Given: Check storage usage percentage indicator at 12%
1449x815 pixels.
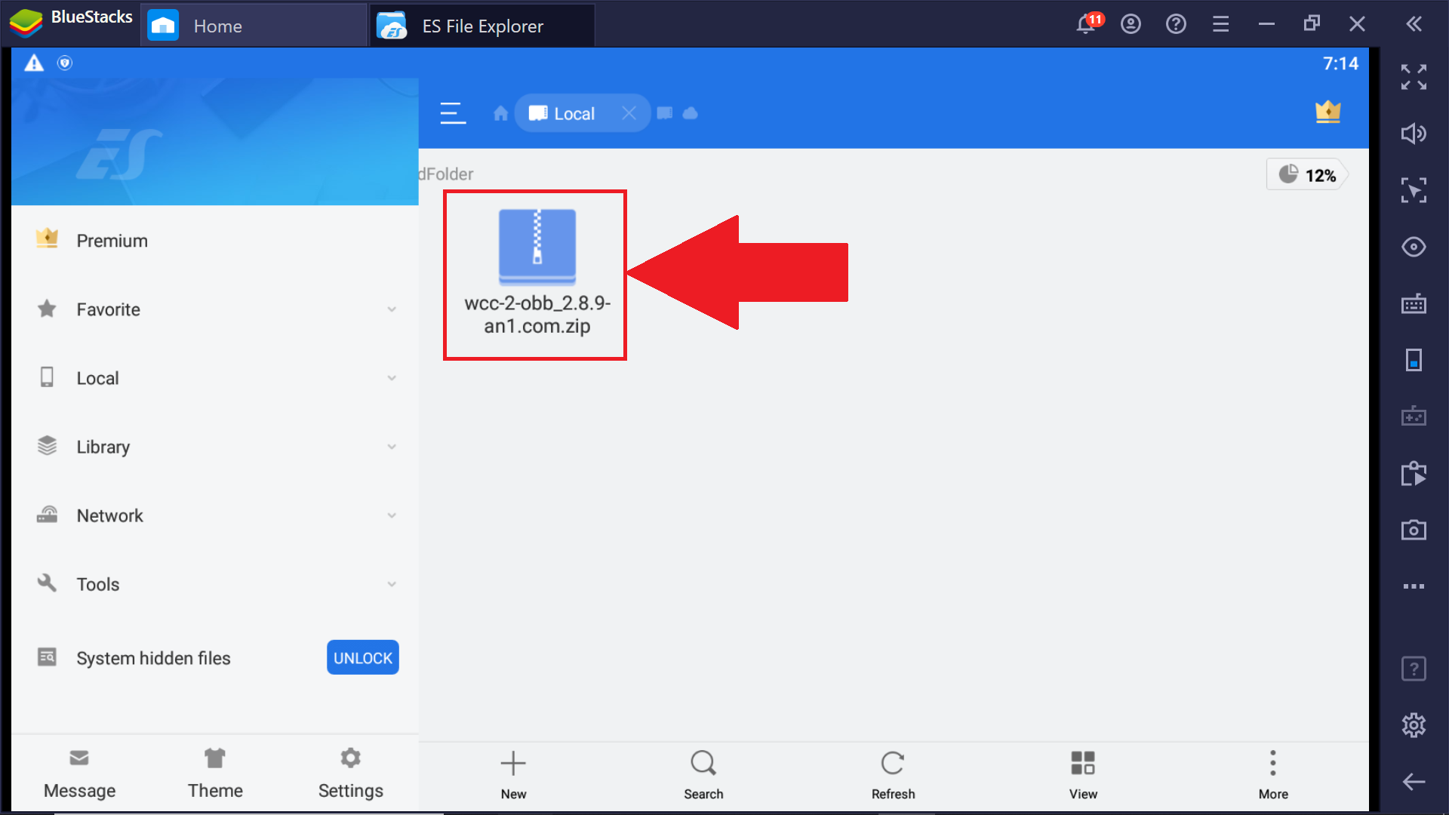Looking at the screenshot, I should [x=1309, y=175].
